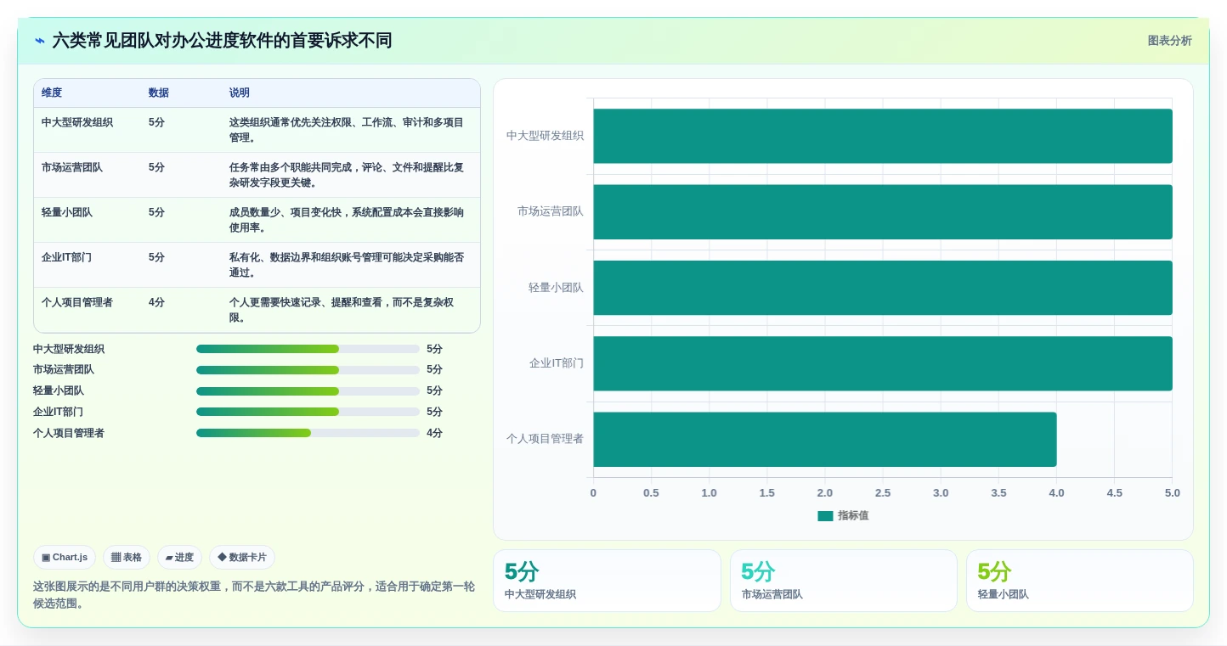Open the 中大型研发组织 5分 data card

[x=607, y=581]
